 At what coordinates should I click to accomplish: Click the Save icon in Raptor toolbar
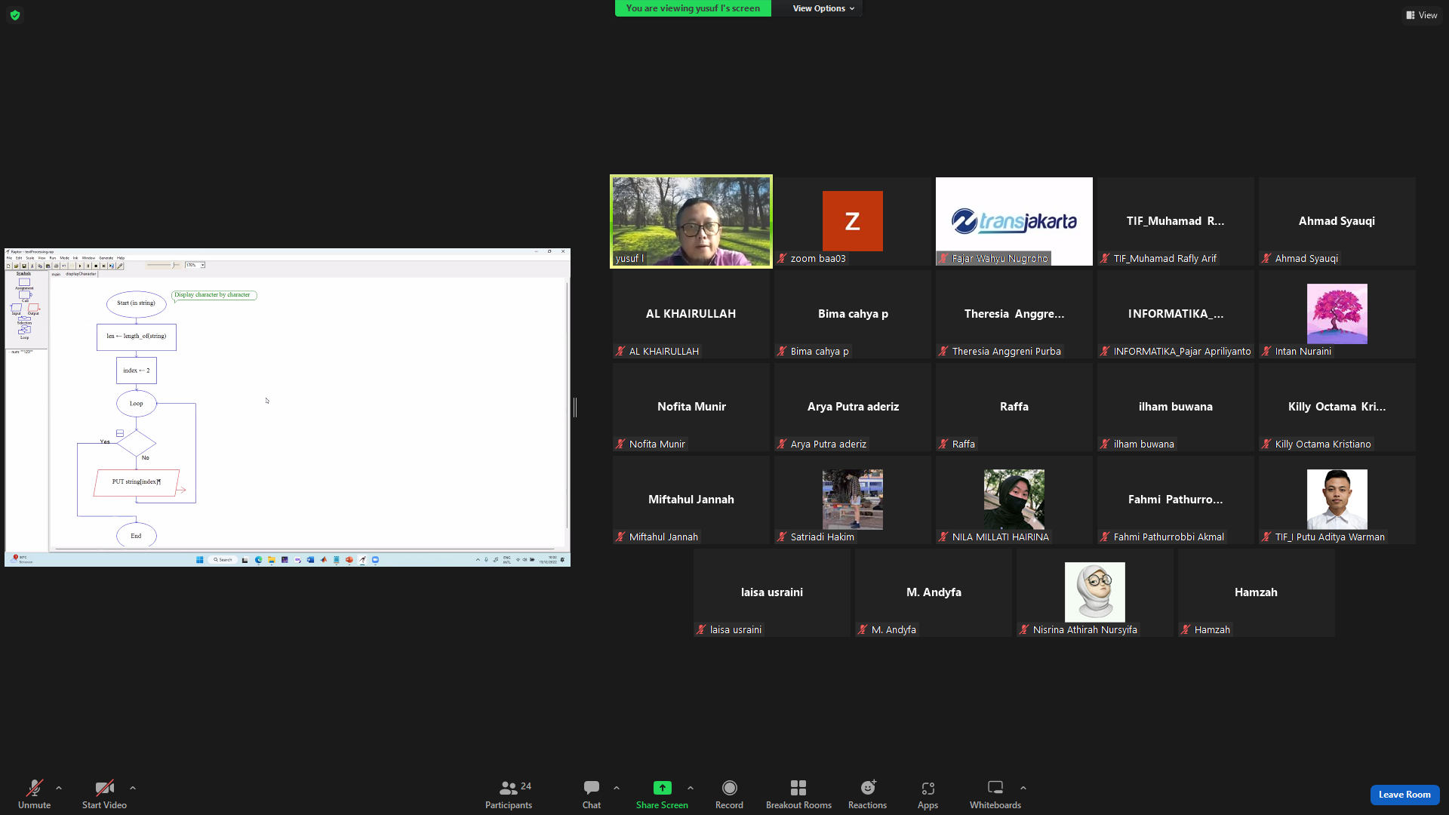(x=24, y=266)
